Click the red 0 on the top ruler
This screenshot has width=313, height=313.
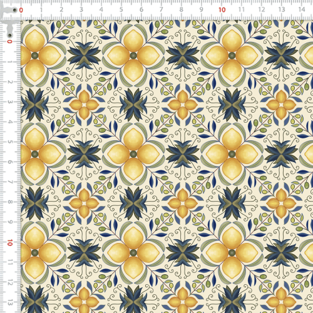pos(21,10)
